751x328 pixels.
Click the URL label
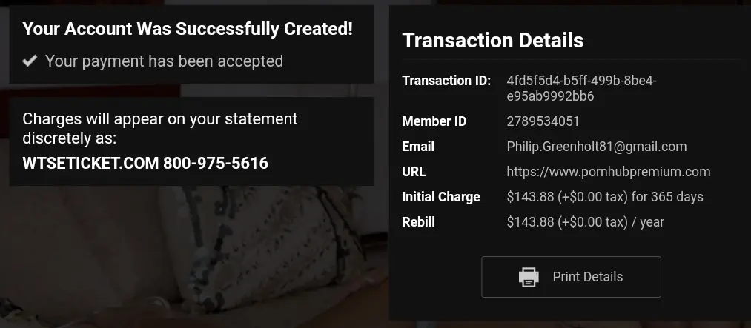coord(414,172)
